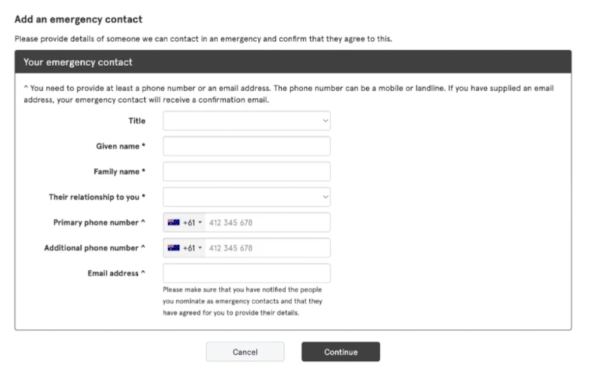This screenshot has width=592, height=375.
Task: Select the Primary phone number input box
Action: click(266, 223)
